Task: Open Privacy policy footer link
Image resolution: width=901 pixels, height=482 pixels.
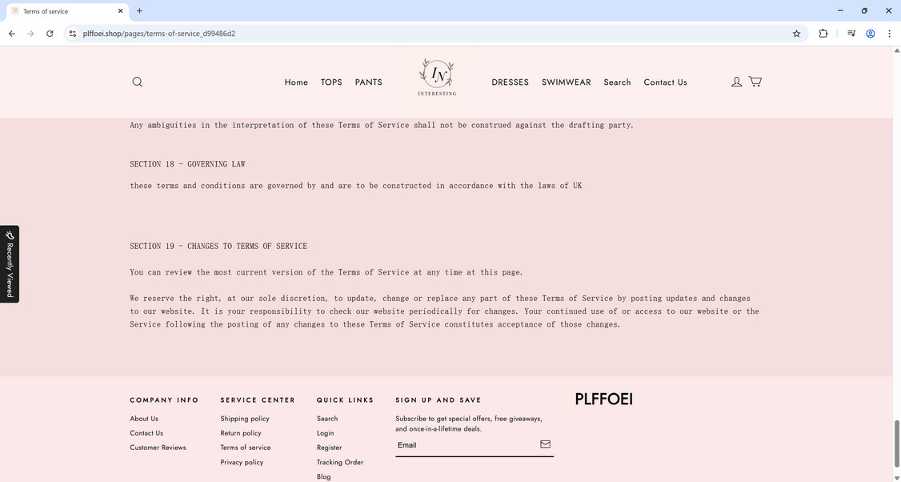Action: click(242, 463)
